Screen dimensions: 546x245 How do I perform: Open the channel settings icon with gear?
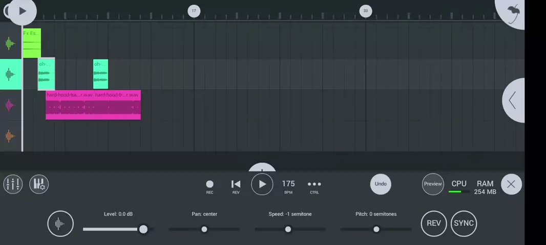point(39,184)
